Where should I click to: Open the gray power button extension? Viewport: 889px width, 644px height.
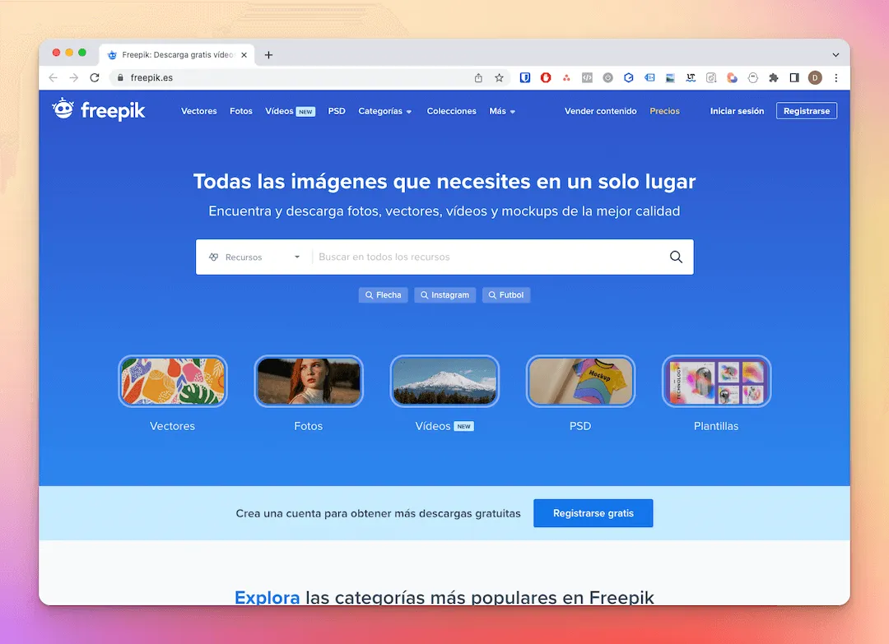click(x=607, y=77)
